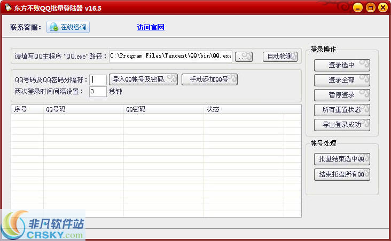The image size is (391, 241).
Task: Select the 序号 column header
Action: point(27,109)
